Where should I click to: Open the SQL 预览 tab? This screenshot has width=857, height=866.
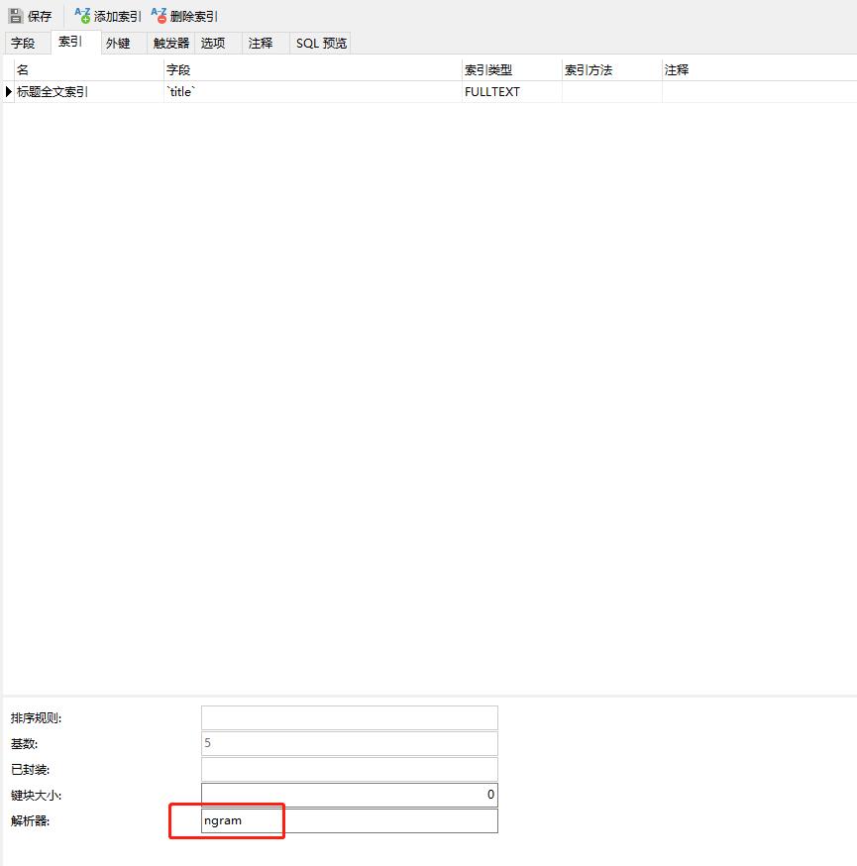(321, 43)
